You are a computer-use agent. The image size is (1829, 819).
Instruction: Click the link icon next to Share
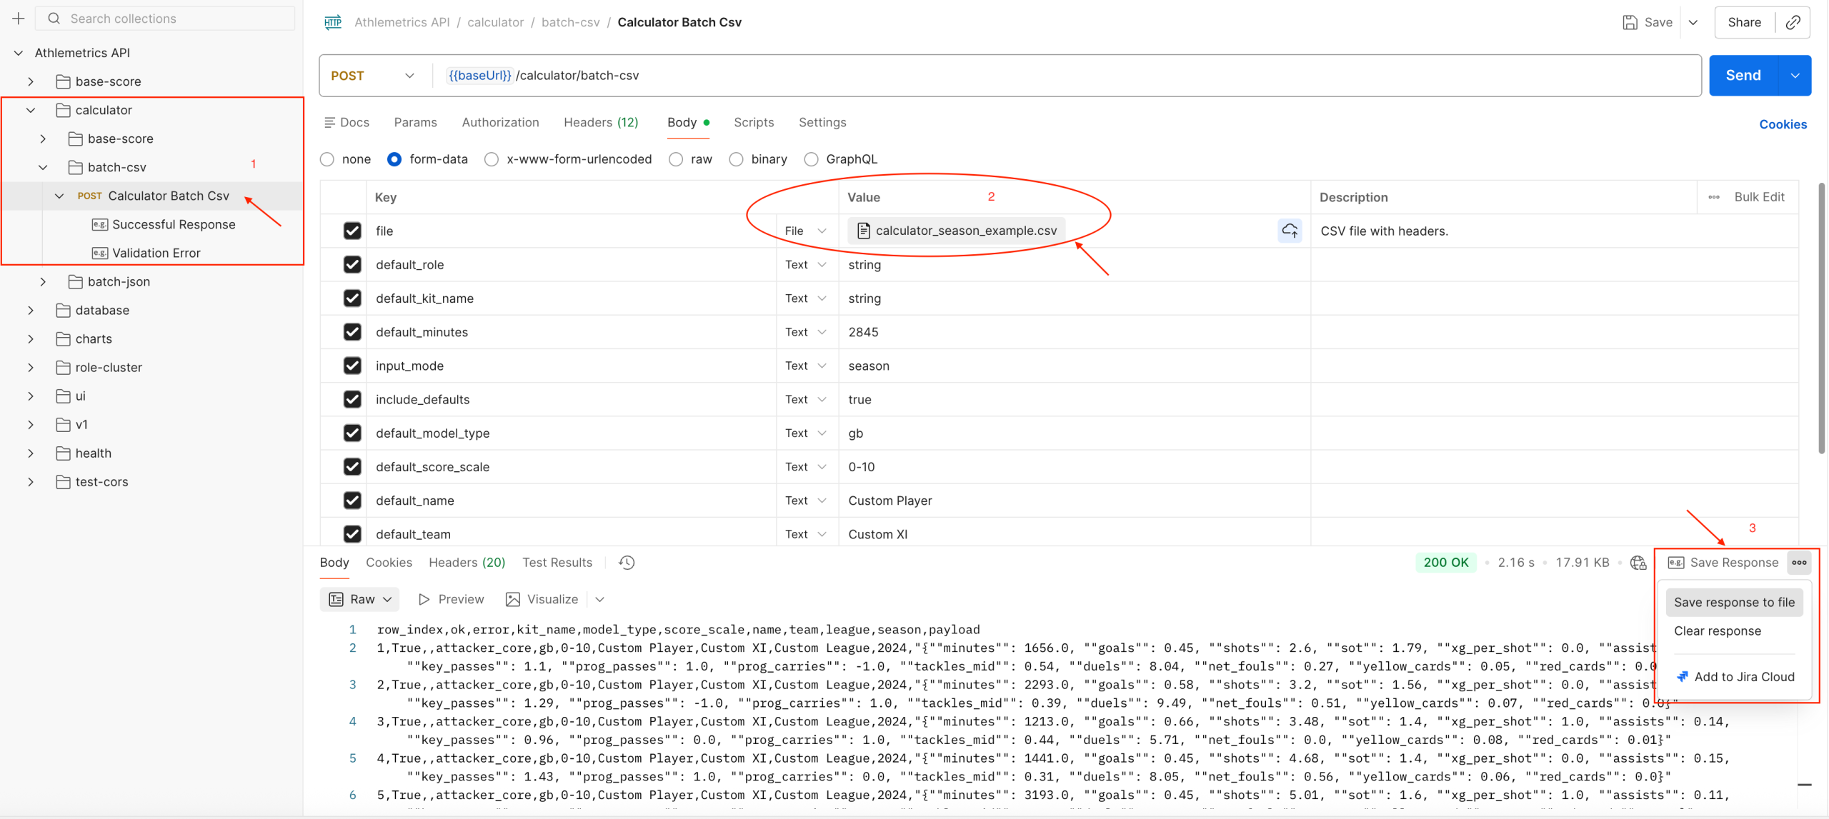pos(1793,21)
